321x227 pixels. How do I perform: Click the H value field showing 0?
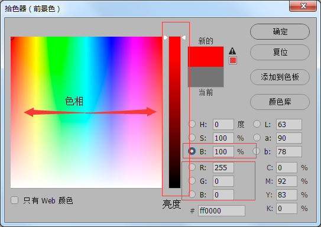click(x=223, y=124)
